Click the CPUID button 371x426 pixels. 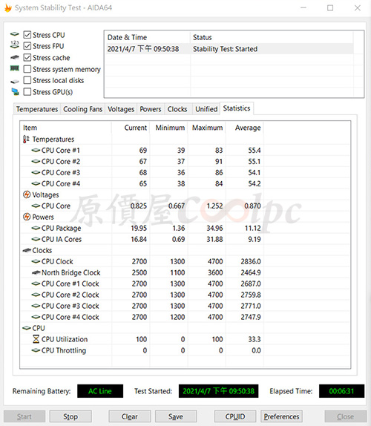click(x=235, y=416)
